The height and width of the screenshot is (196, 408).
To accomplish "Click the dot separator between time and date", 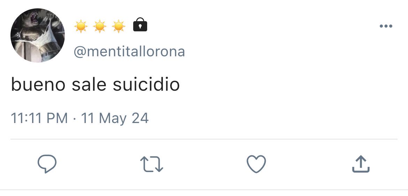I will pos(74,119).
